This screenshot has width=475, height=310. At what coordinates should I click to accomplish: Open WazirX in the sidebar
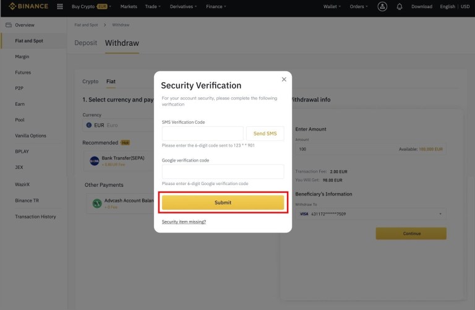click(22, 184)
